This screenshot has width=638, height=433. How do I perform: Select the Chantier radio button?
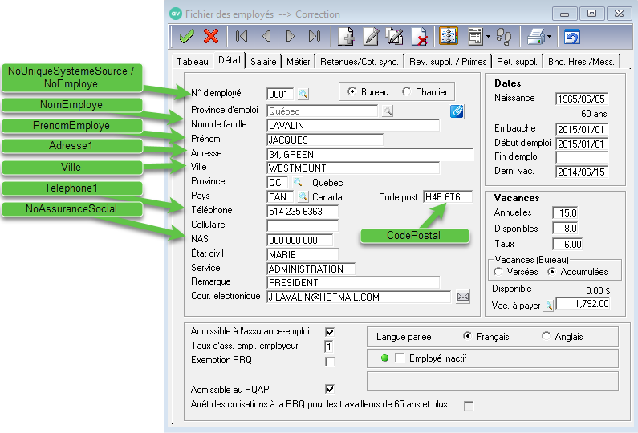[x=406, y=92]
